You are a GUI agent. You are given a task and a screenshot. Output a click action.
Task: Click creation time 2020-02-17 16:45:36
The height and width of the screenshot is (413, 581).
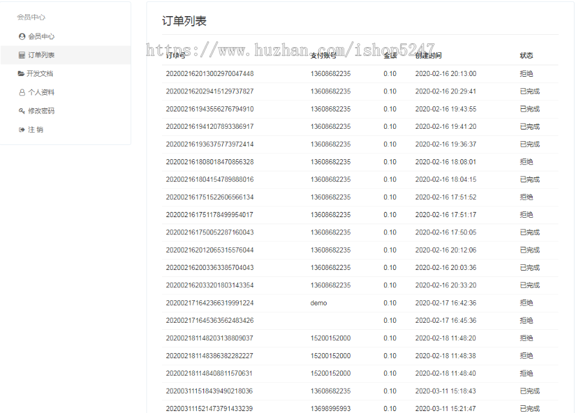(x=445, y=321)
